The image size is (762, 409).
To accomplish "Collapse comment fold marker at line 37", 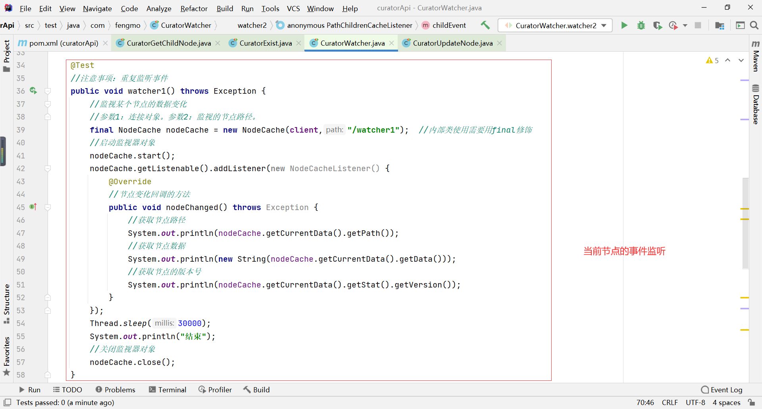I will (48, 104).
